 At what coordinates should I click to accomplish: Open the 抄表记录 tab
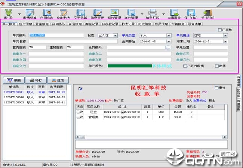[x=128, y=24]
